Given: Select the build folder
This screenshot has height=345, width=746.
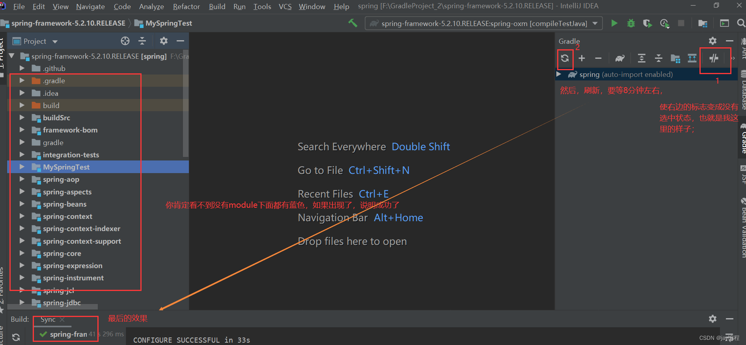Looking at the screenshot, I should (x=51, y=105).
